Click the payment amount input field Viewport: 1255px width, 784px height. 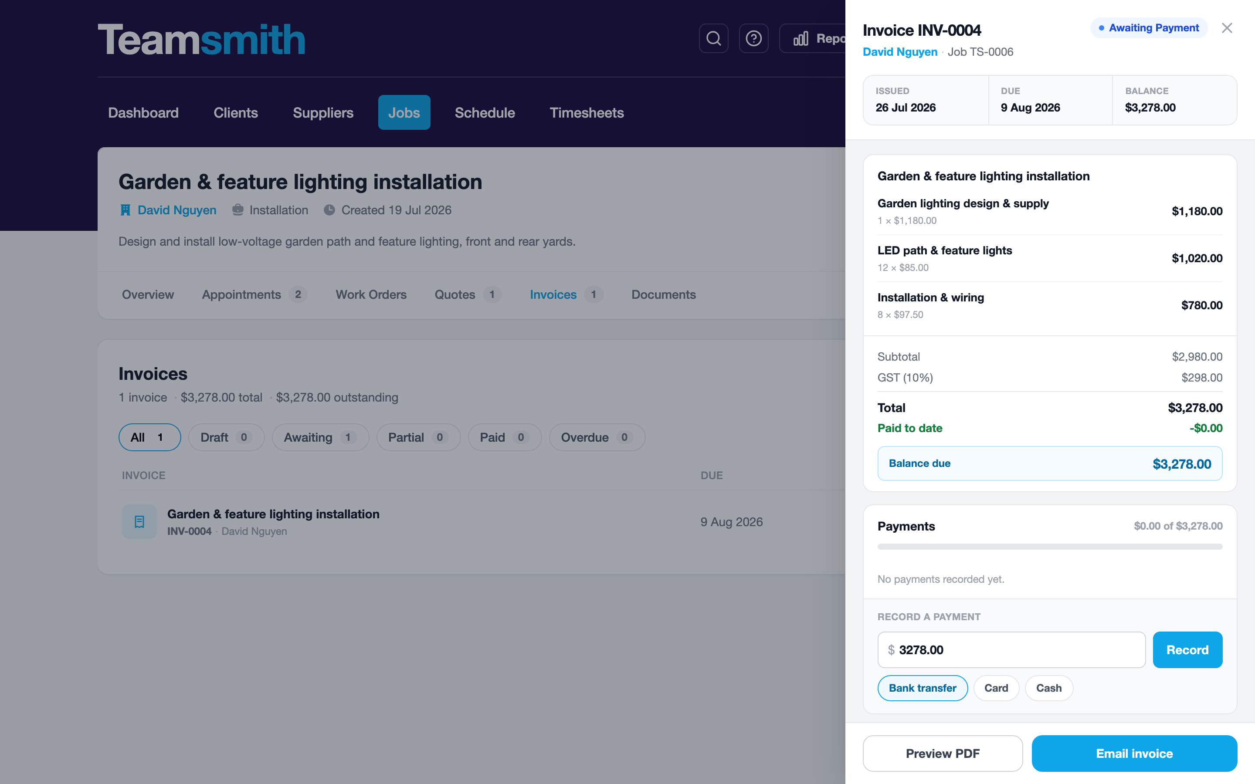1011,650
